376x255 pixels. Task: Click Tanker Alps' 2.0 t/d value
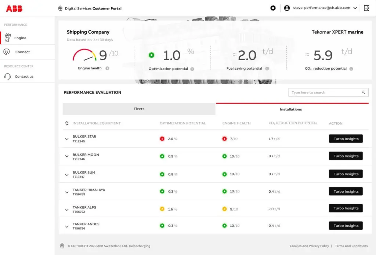274,209
